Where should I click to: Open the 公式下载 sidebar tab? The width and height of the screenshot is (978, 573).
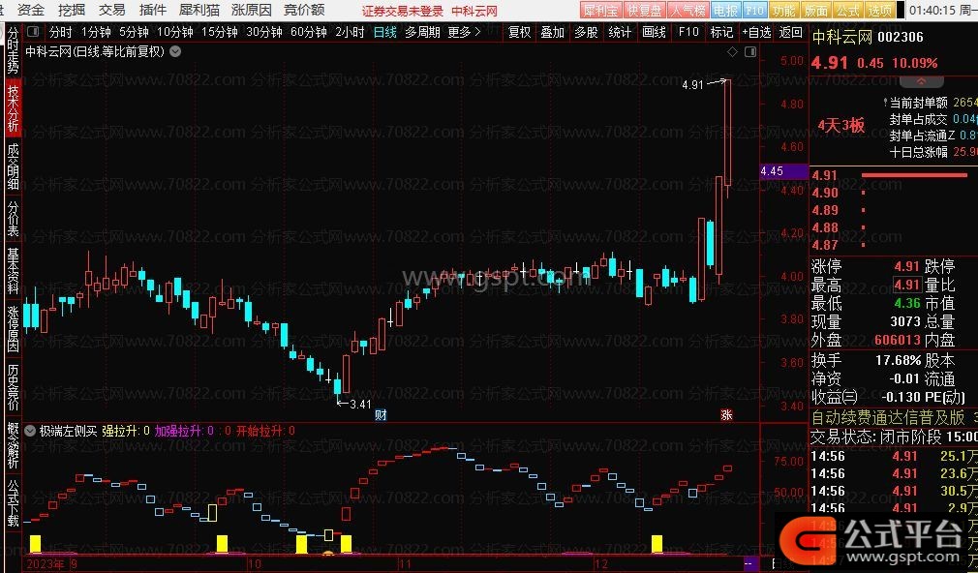(x=13, y=502)
